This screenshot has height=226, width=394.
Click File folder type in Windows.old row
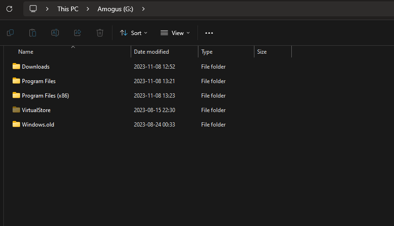213,125
